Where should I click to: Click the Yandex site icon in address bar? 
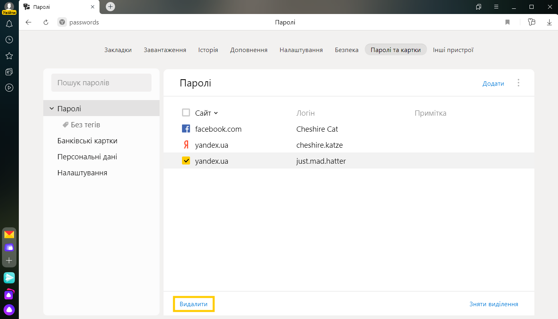(x=62, y=22)
